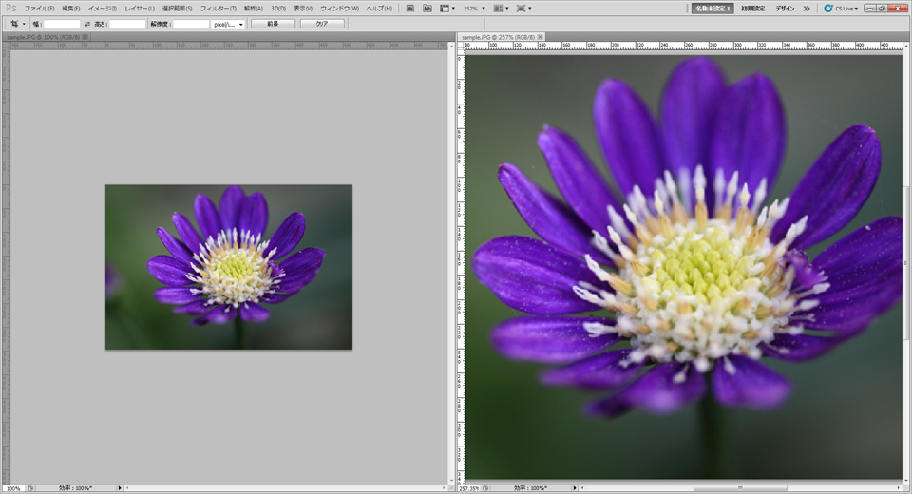Click the right window vertical scrollbar thumb
The width and height of the screenshot is (912, 494).
[906, 263]
